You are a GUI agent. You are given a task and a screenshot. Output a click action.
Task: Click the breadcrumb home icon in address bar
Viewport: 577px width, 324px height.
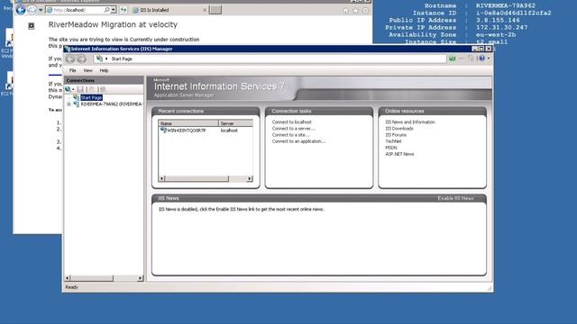[99, 58]
